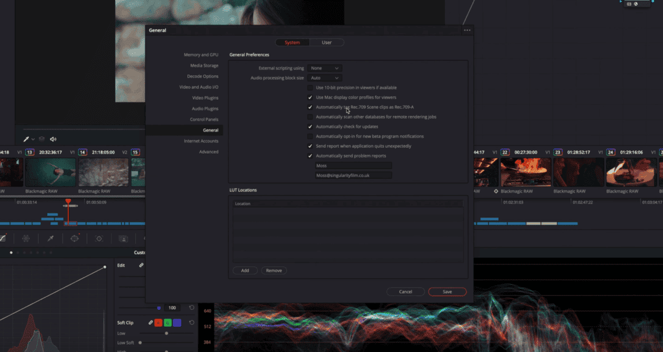
Task: Click Remove LUT location button
Action: pyautogui.click(x=274, y=270)
